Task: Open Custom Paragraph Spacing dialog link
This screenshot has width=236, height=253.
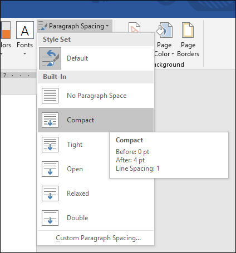Action: (98, 238)
